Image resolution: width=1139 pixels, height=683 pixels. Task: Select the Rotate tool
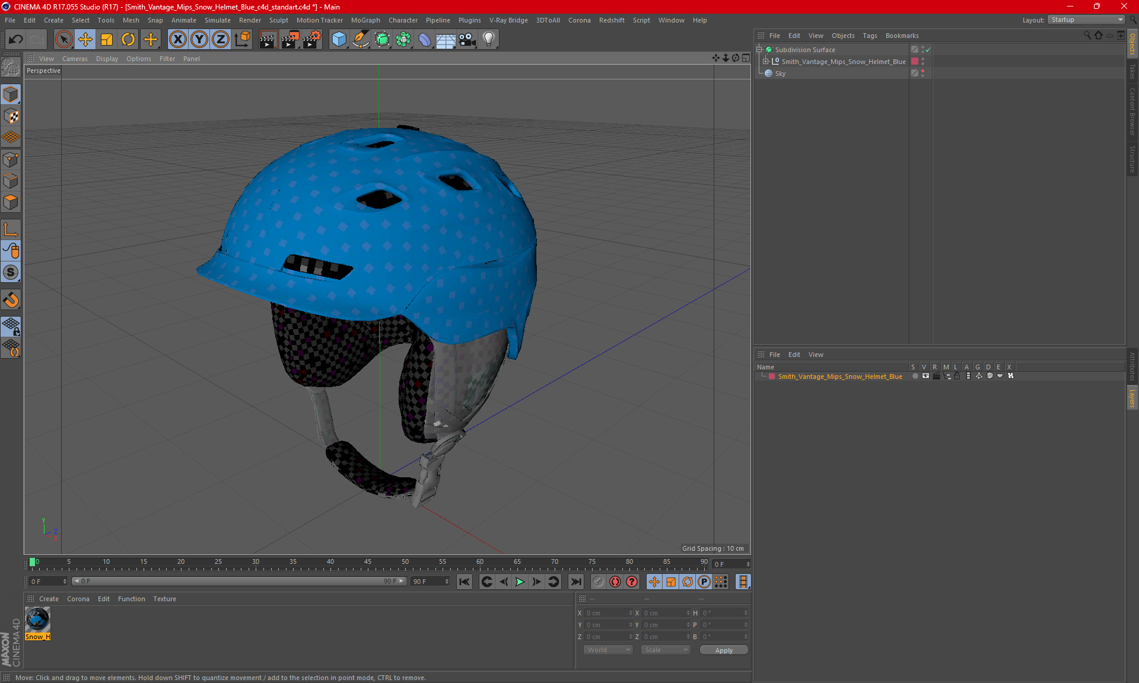128,40
